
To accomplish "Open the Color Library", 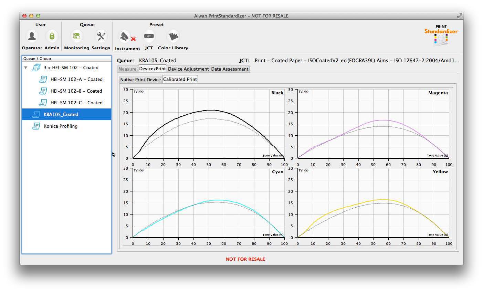I will tap(173, 36).
